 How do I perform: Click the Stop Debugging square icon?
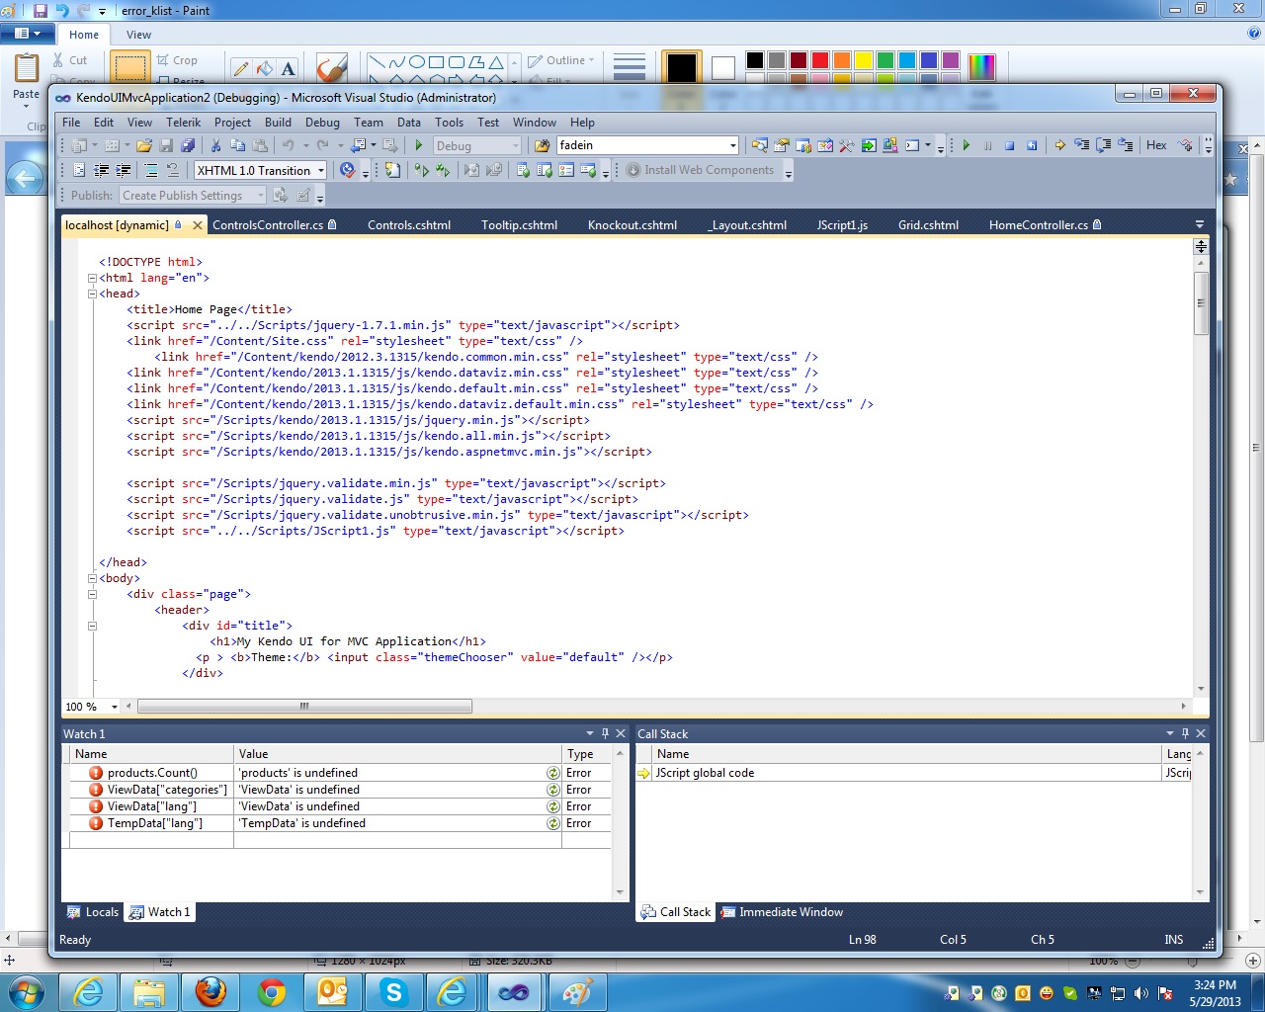(1009, 145)
